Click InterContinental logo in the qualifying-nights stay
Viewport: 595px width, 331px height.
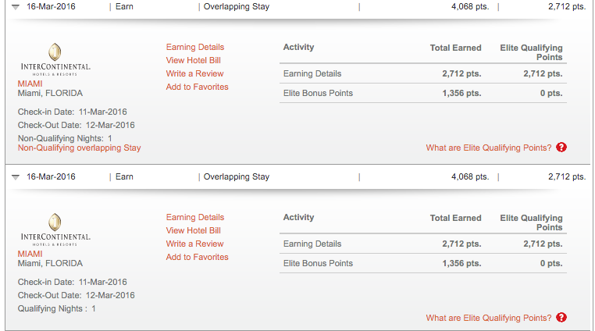(x=55, y=228)
